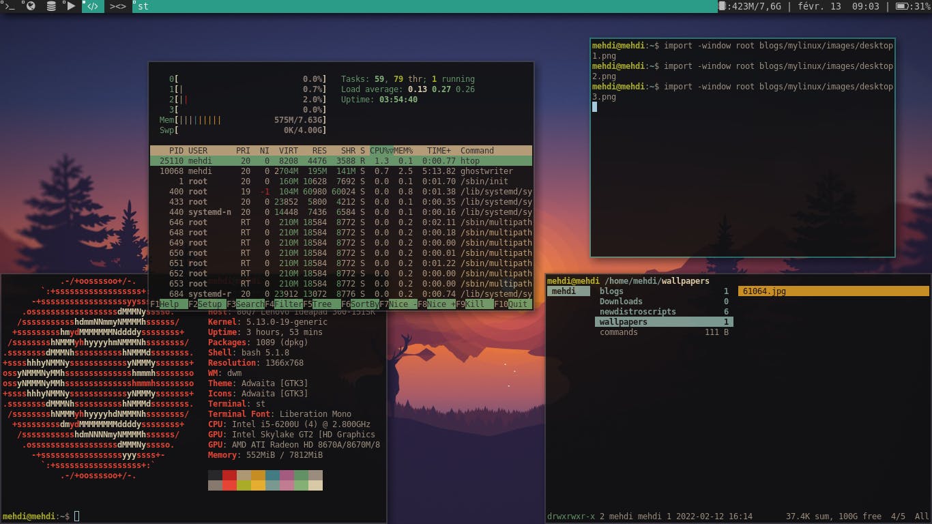Click the CPU Intel i5-6200U neofetch line
This screenshot has height=524, width=932.
289,424
